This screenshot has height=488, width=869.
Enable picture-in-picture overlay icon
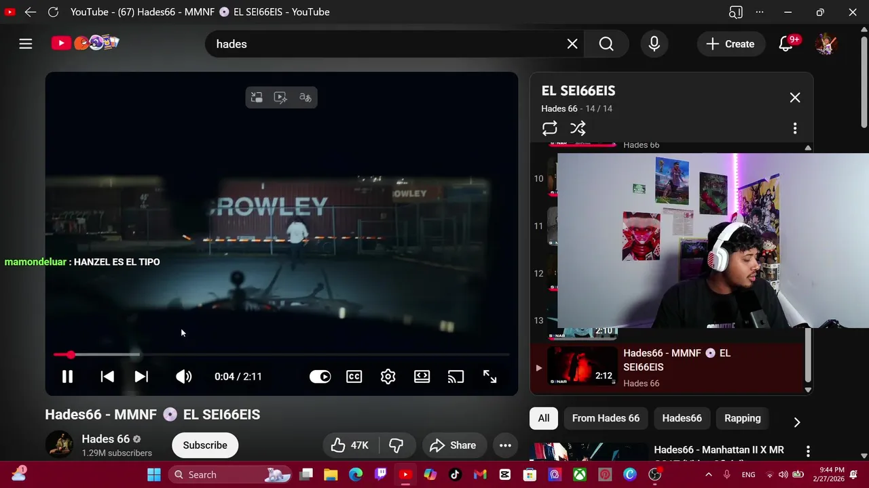click(257, 98)
